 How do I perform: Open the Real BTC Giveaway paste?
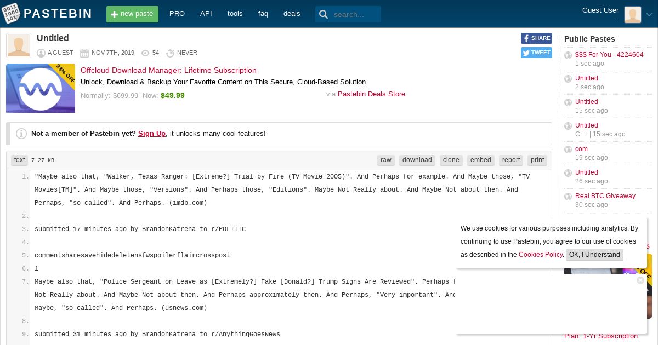(605, 196)
